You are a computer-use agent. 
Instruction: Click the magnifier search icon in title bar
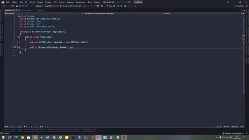pos(129,2)
